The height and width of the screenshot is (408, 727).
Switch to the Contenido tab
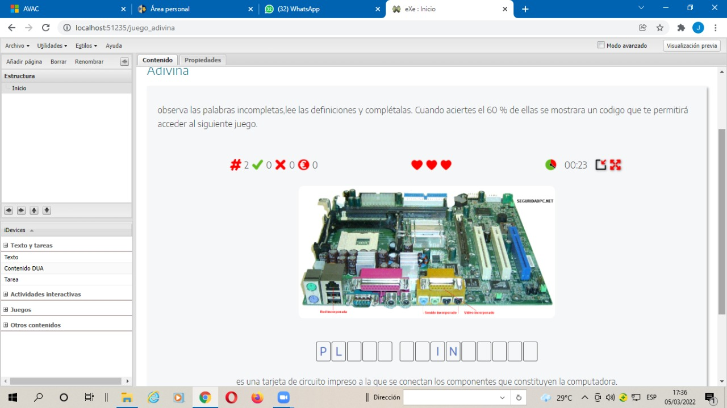(x=157, y=60)
